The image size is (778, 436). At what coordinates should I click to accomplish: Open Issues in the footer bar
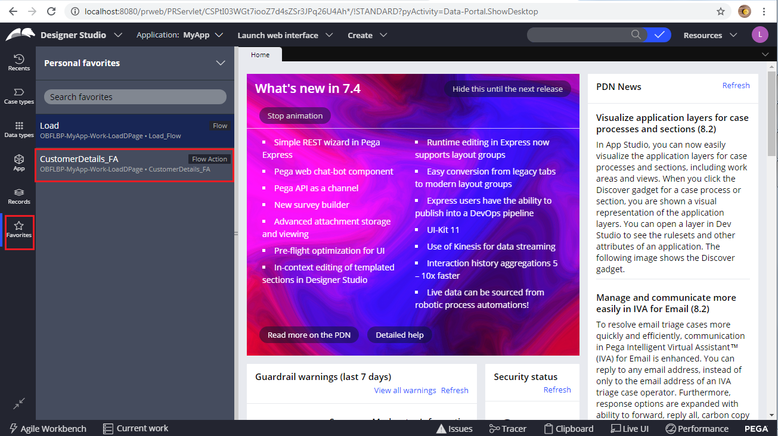[454, 428]
